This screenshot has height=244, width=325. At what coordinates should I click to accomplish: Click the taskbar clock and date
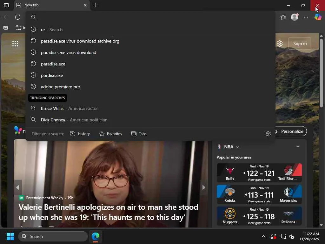(x=309, y=236)
